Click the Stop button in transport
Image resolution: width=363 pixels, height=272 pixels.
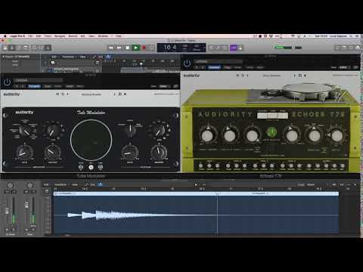(x=128, y=48)
